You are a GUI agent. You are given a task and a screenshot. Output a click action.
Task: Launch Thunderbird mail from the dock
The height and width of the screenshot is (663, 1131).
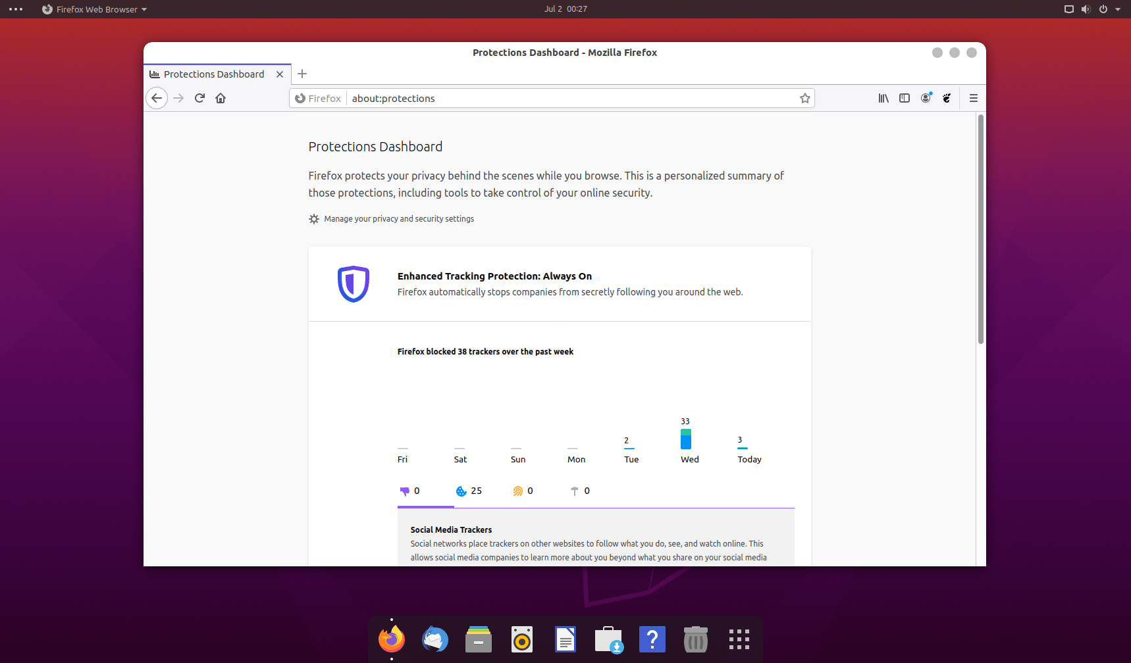tap(435, 639)
